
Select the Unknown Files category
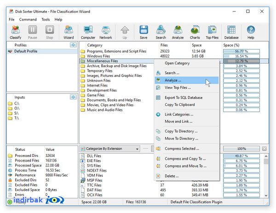(x=98, y=81)
